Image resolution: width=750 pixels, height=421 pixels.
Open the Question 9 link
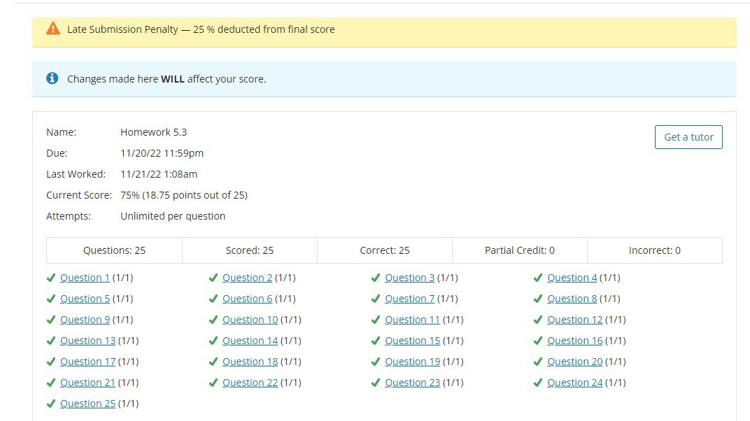pyautogui.click(x=85, y=320)
